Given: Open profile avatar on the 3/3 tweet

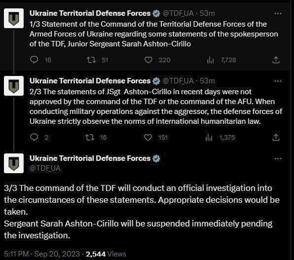Looking at the screenshot, I should point(14,163).
